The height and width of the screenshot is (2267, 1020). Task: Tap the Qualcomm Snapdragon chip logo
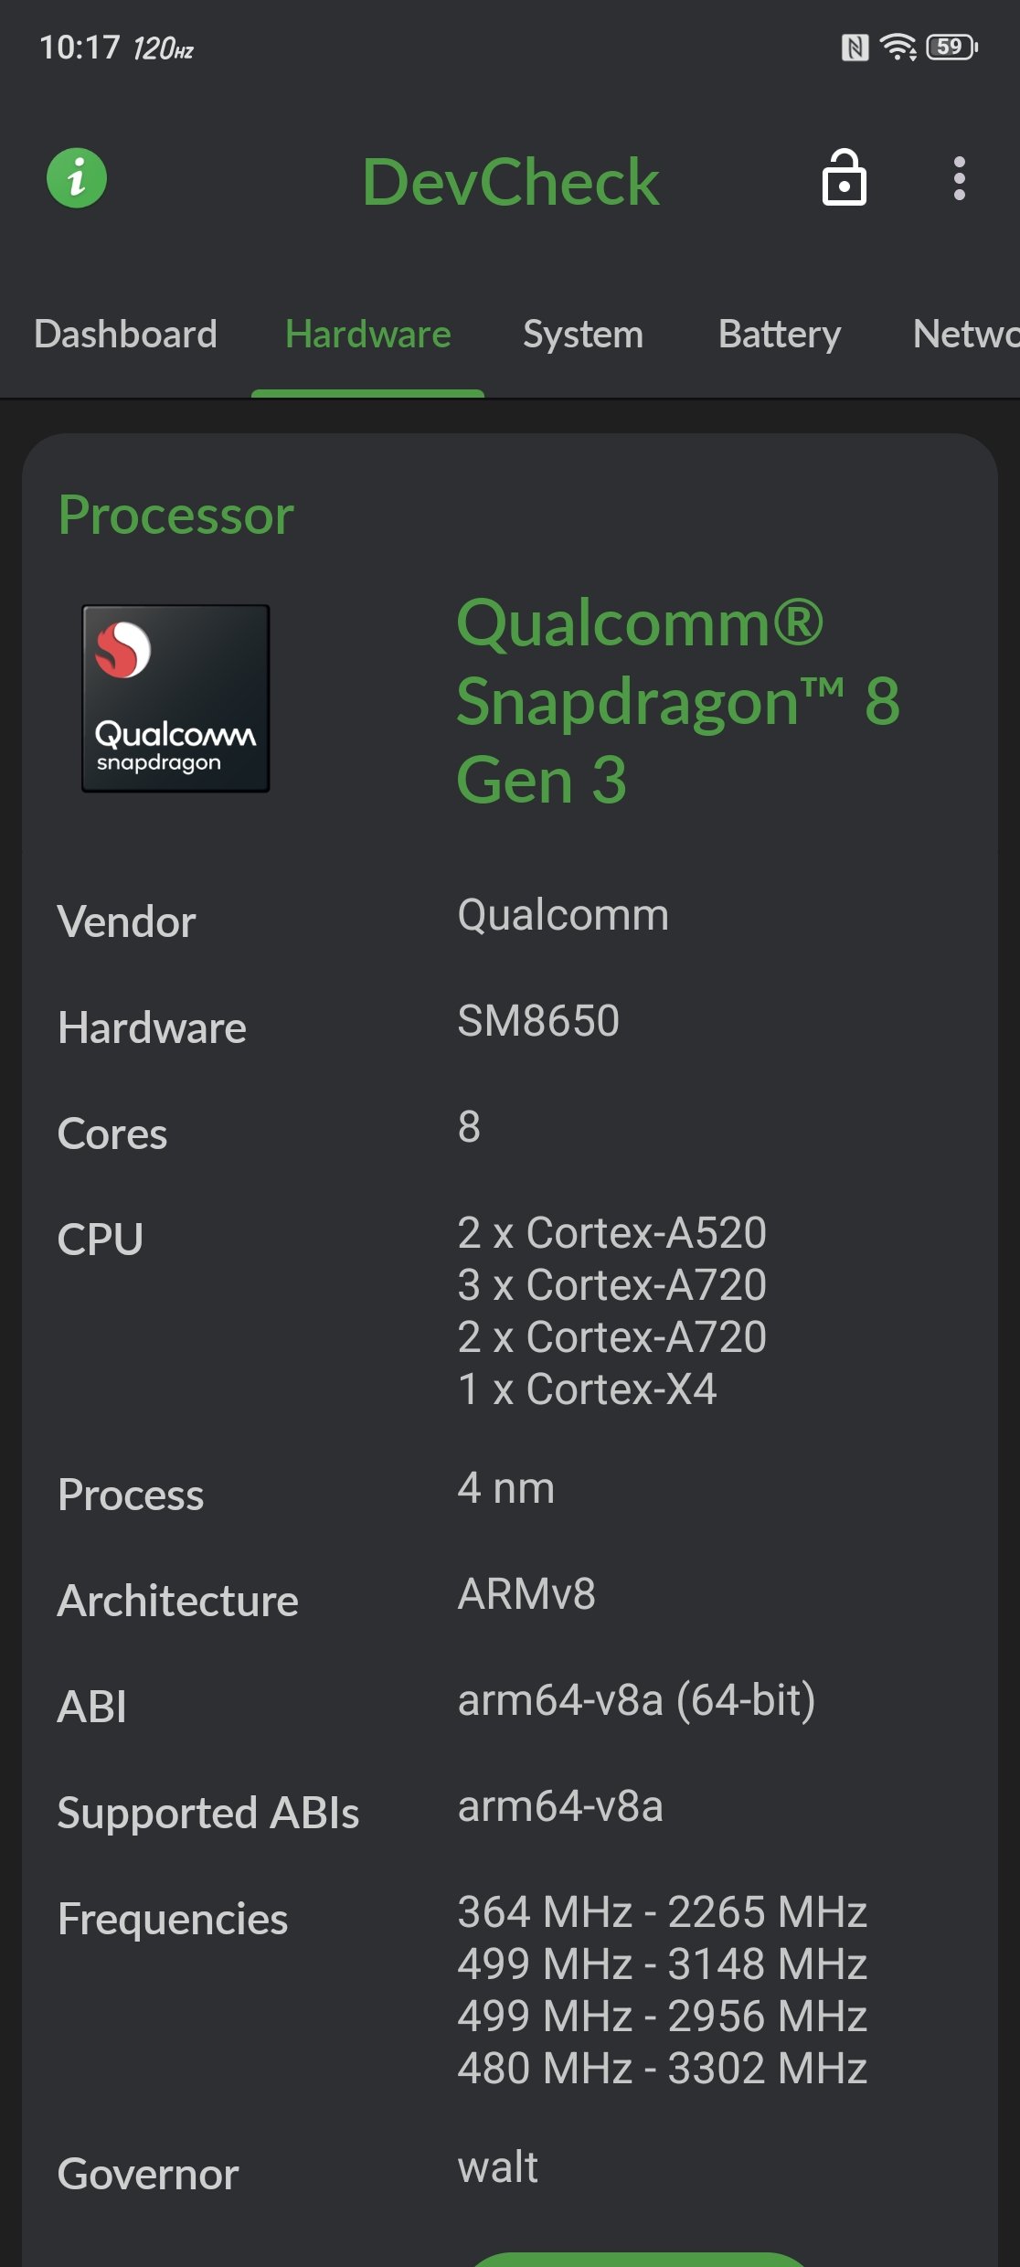(175, 698)
